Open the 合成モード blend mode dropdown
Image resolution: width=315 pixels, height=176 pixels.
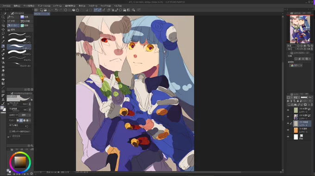click(25, 115)
